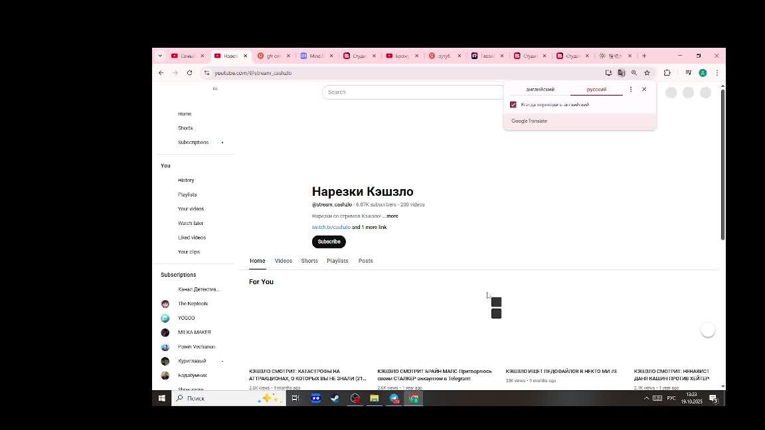The height and width of the screenshot is (430, 765).
Task: Click the Subscribe button
Action: coord(329,242)
